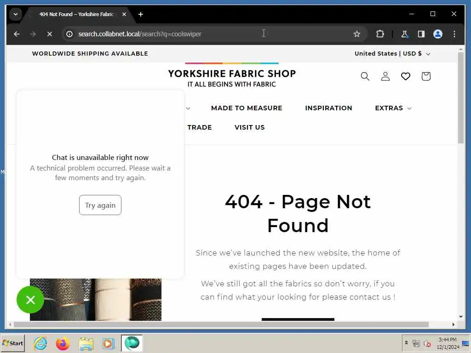Open the Chrome three-dot menu
The image size is (471, 353).
coord(454,34)
